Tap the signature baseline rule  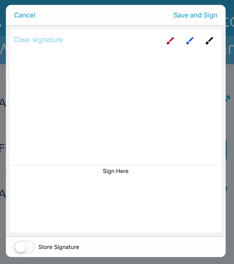(116, 165)
